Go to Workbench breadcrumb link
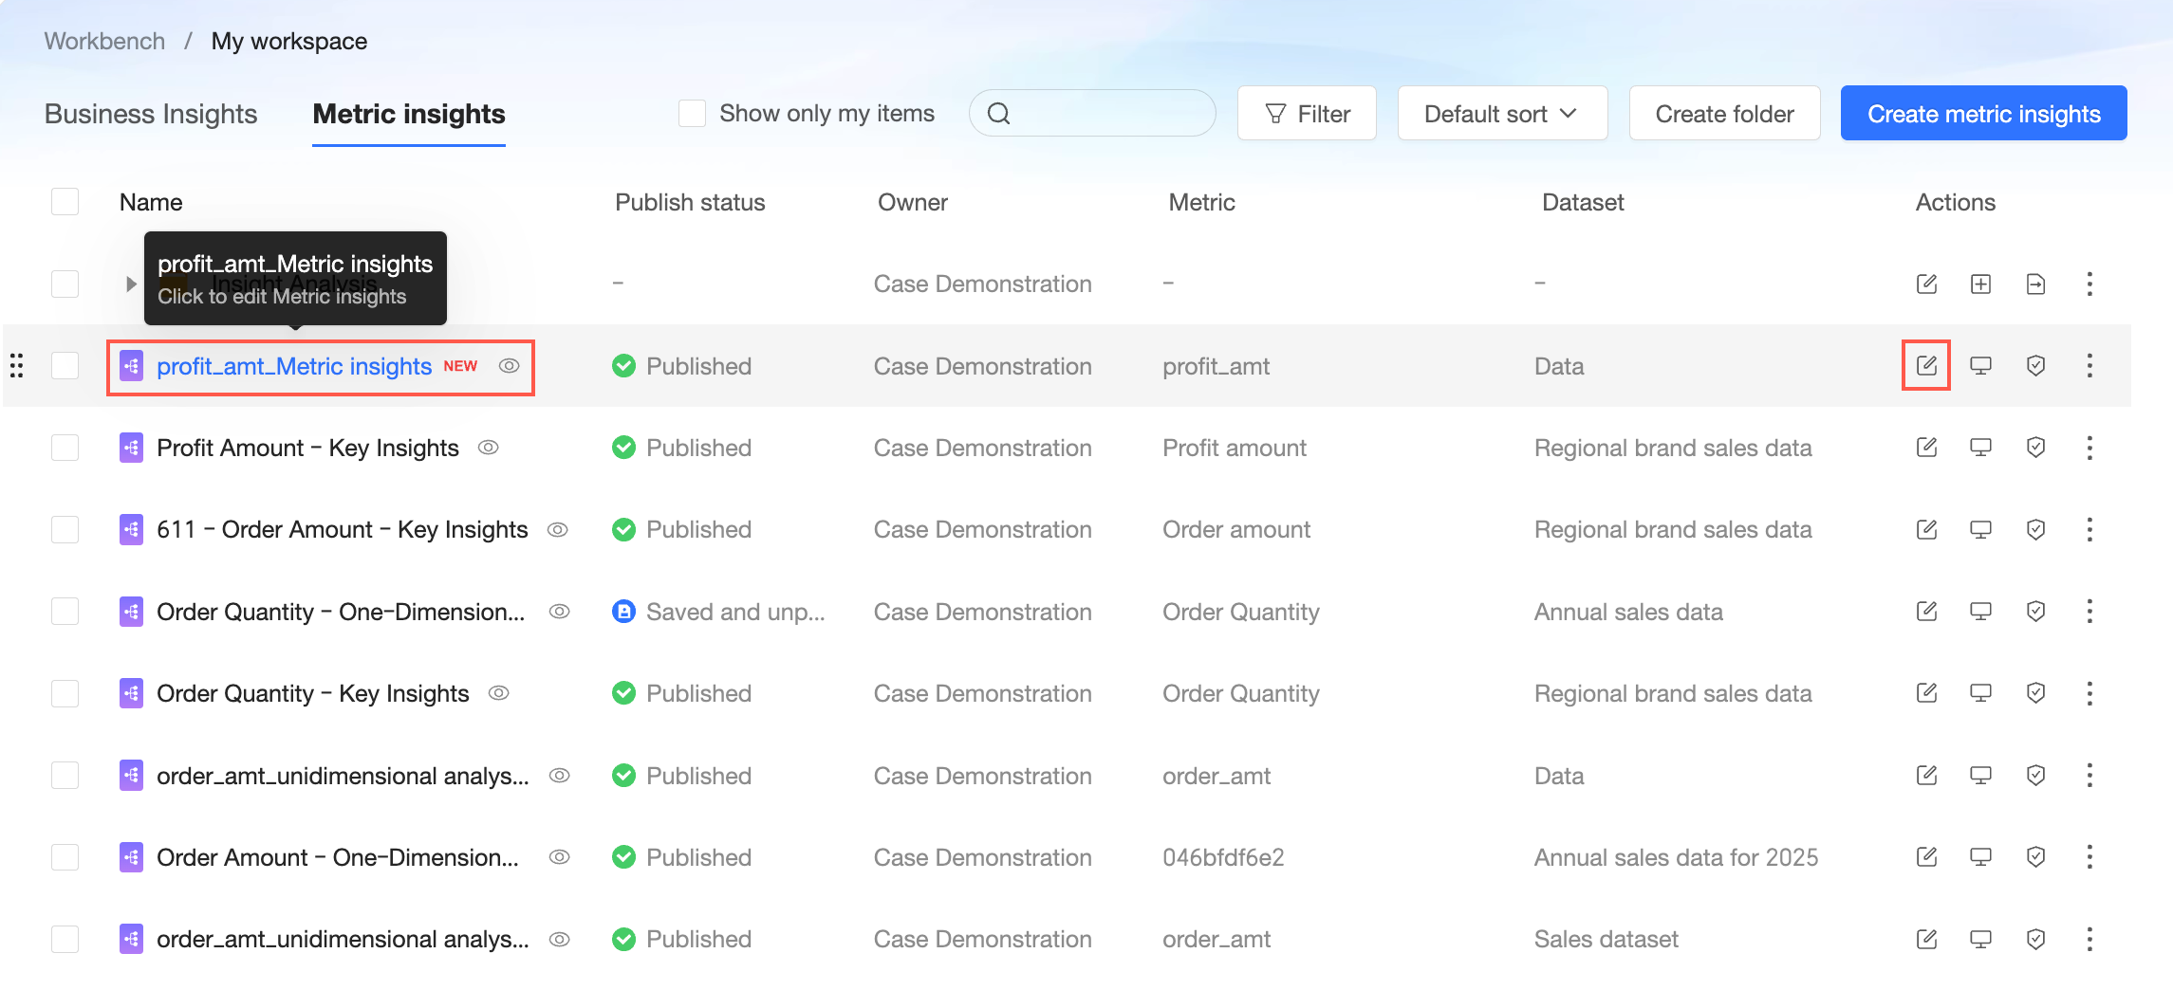Image resolution: width=2173 pixels, height=990 pixels. pyautogui.click(x=104, y=41)
